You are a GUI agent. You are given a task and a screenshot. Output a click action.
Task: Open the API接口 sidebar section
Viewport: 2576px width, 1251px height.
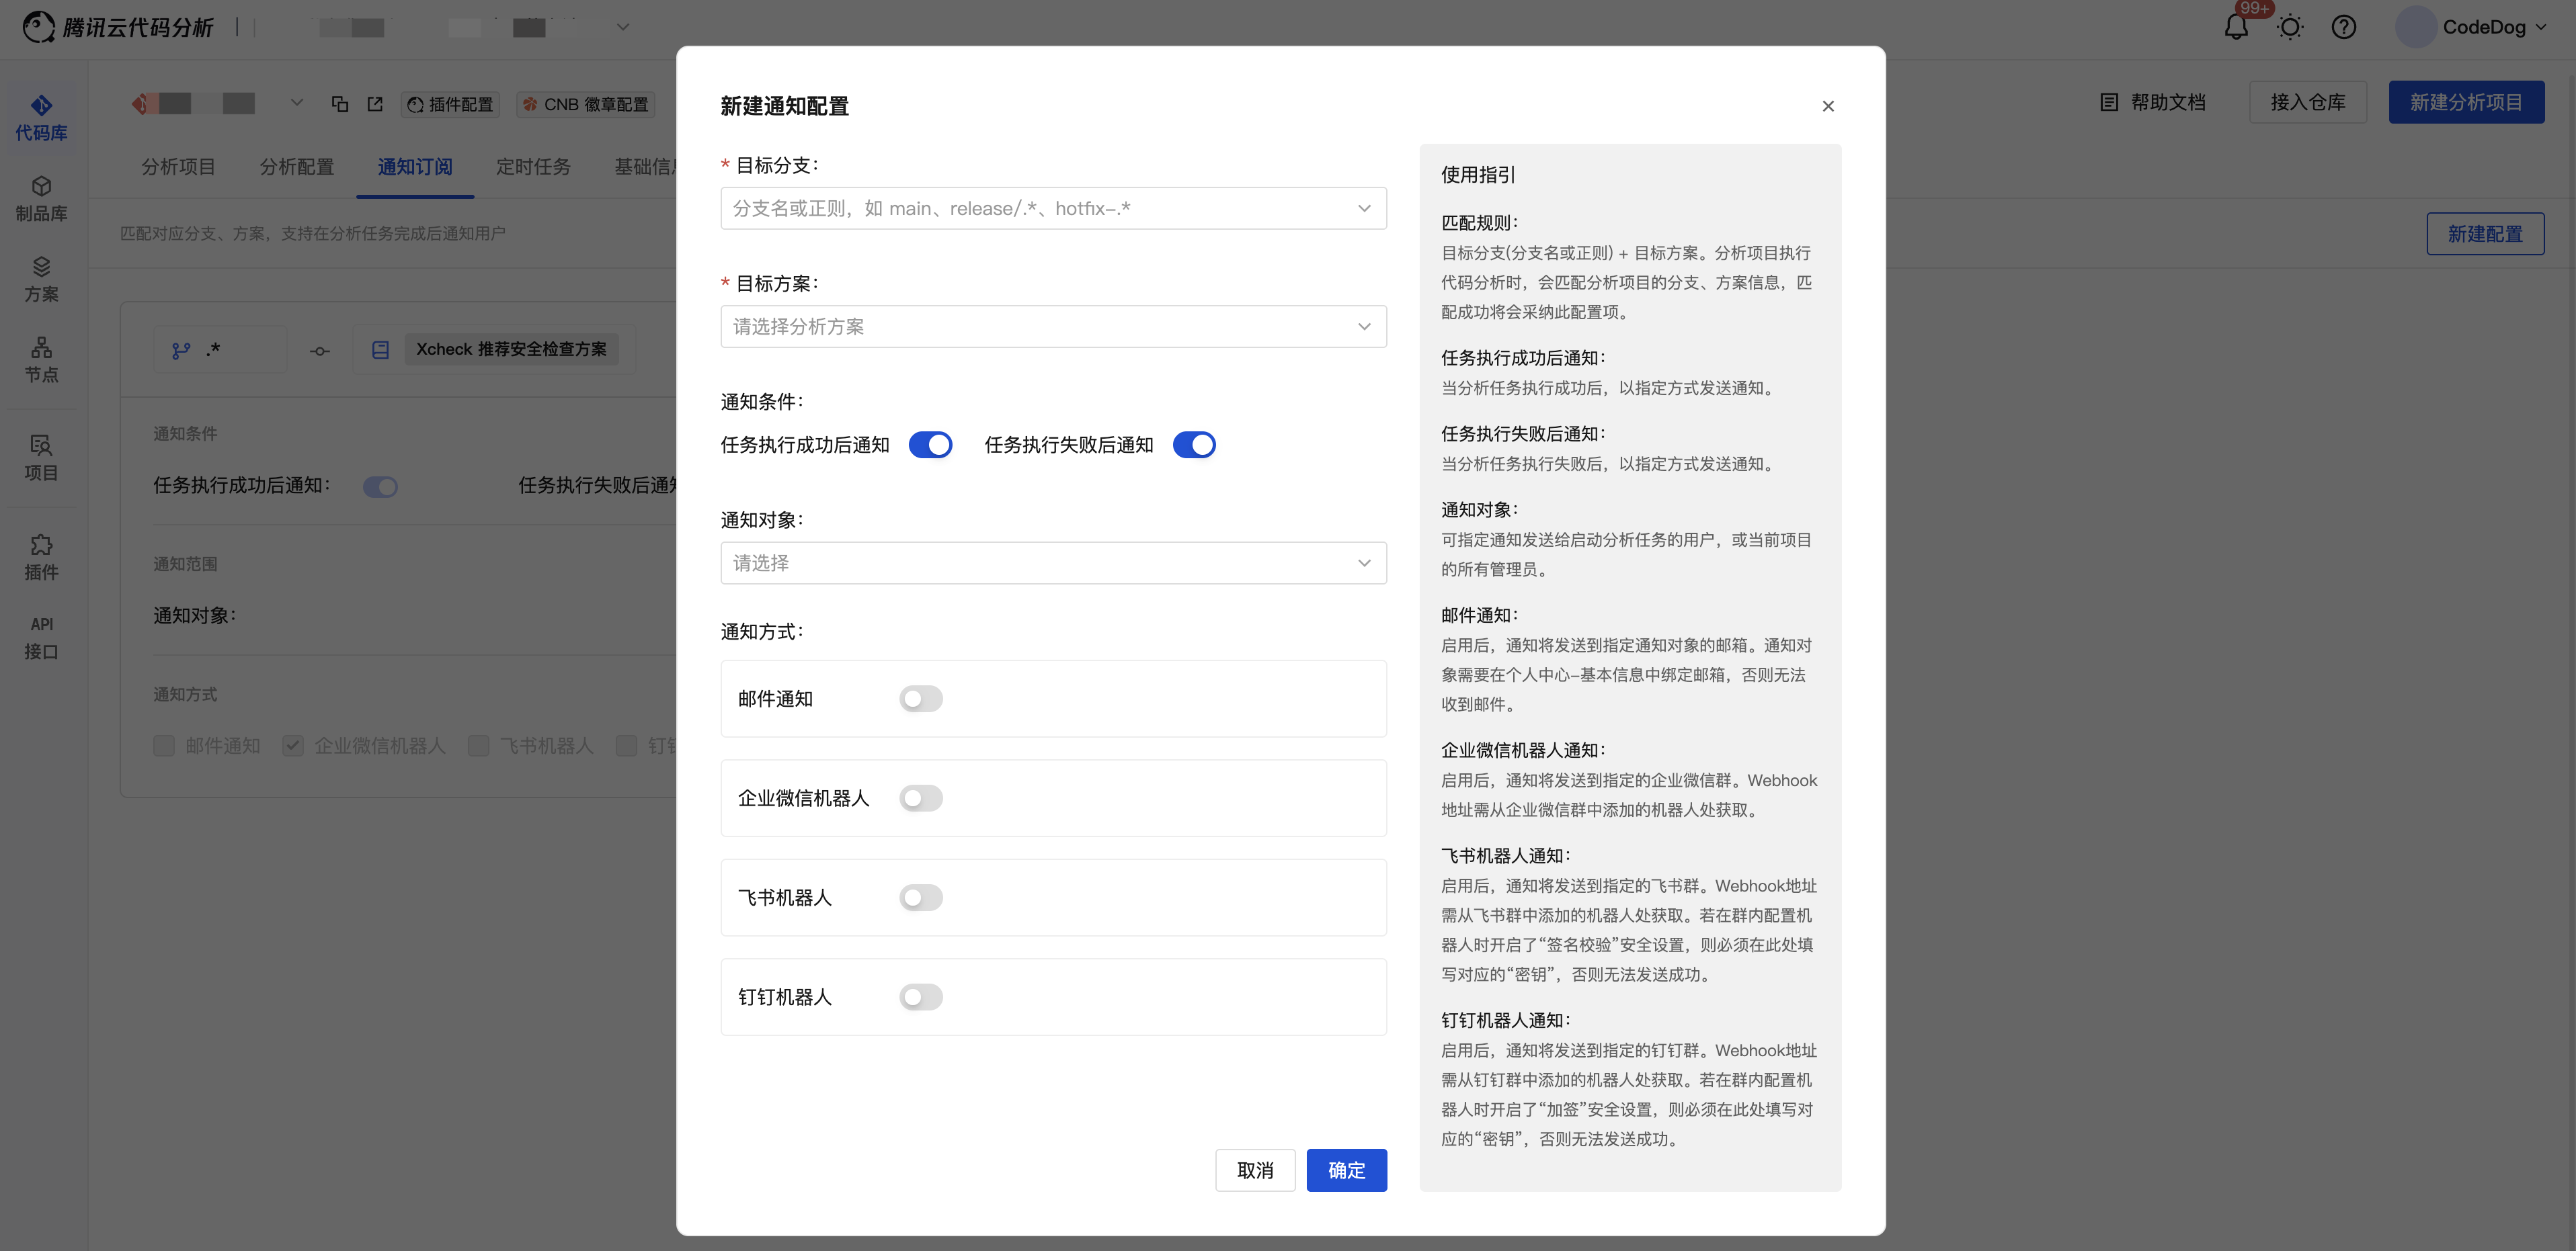[x=41, y=636]
